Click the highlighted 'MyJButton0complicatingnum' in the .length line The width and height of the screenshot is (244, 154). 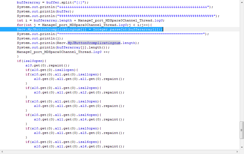click(x=94, y=43)
